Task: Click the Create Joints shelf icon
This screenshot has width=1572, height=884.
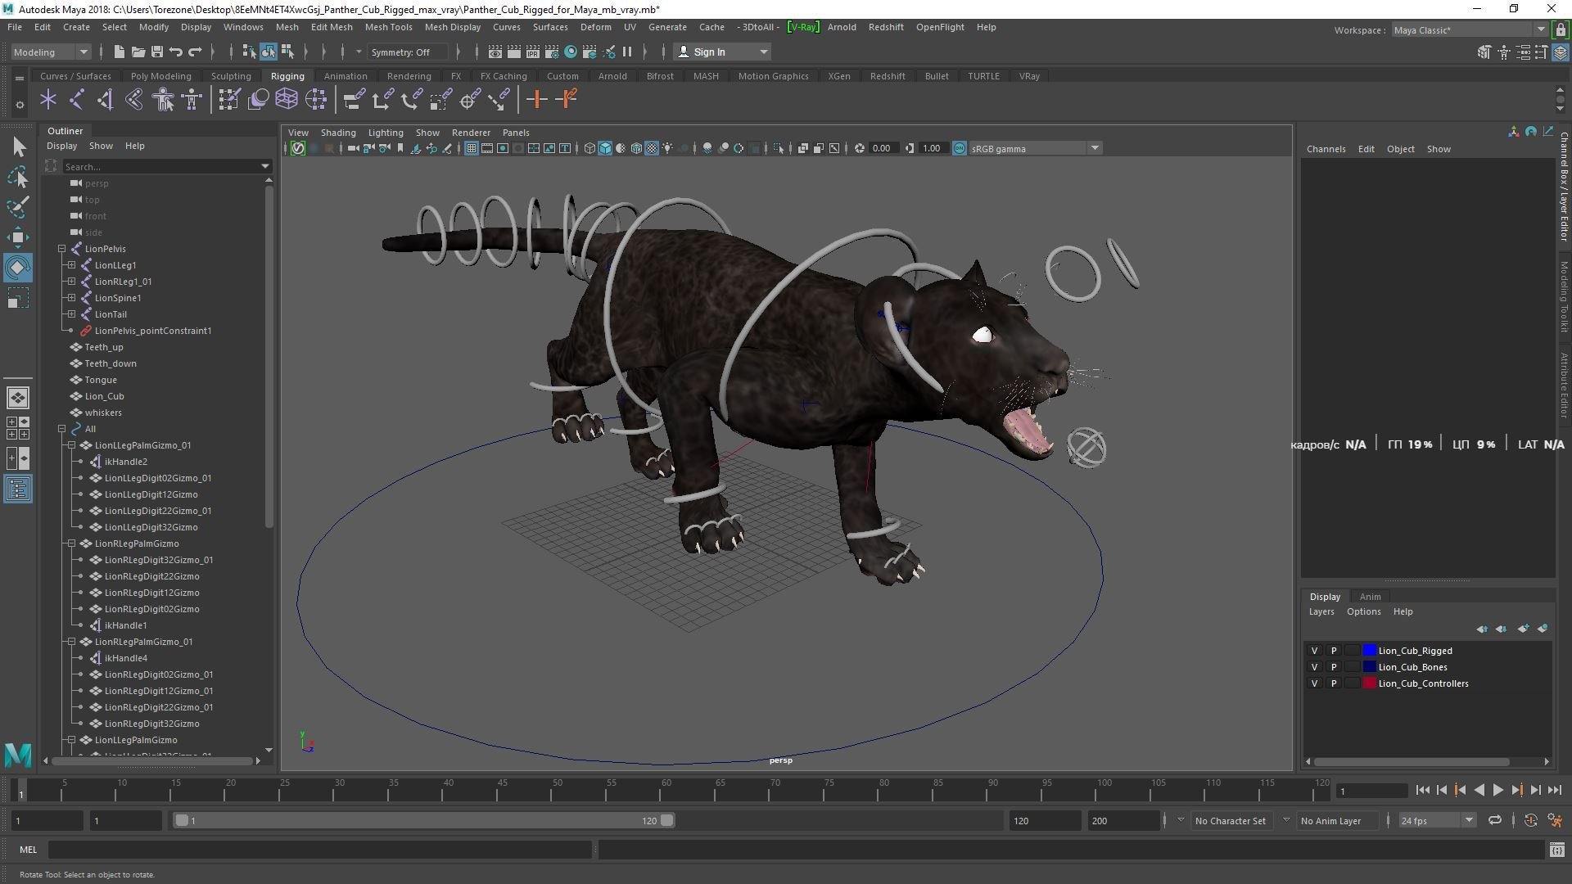Action: tap(77, 100)
